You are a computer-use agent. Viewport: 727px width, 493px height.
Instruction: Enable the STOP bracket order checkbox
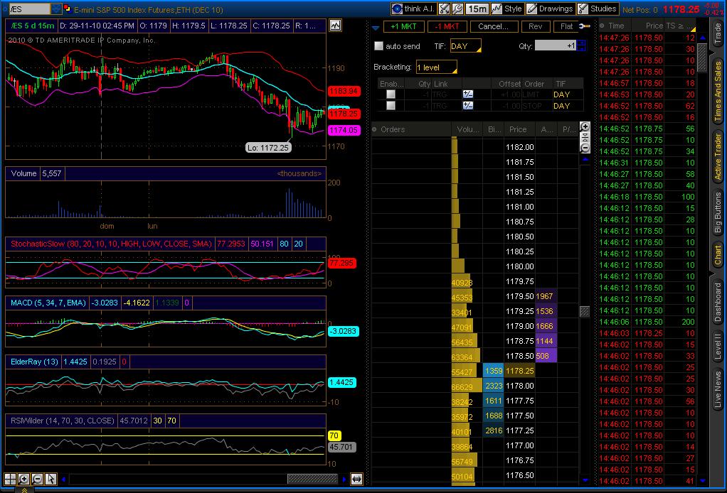(x=391, y=106)
